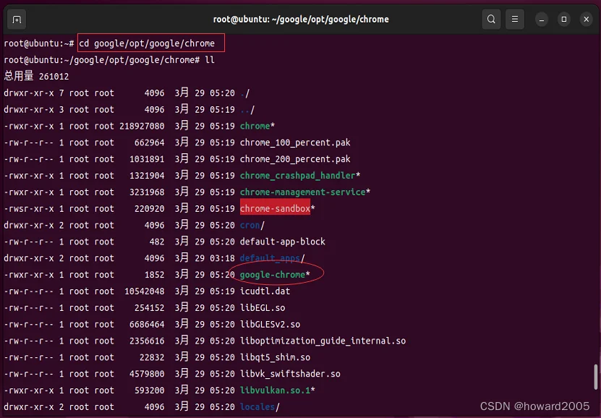Select the cron/ directory name
The height and width of the screenshot is (418, 601).
pyautogui.click(x=252, y=225)
